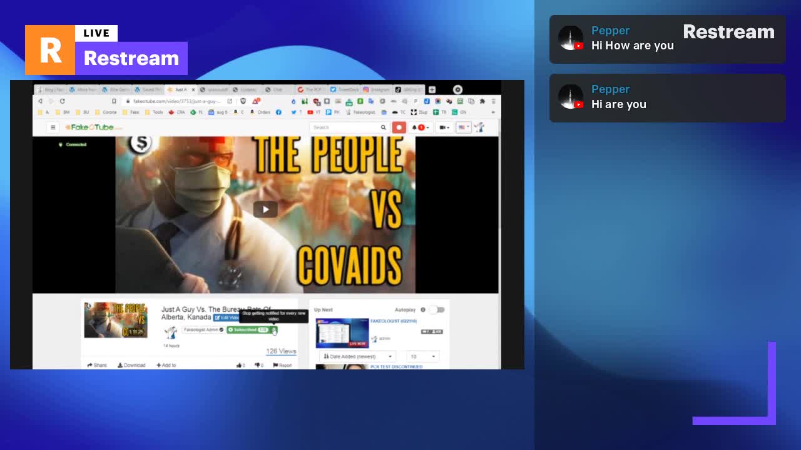Image resolution: width=801 pixels, height=450 pixels.
Task: Open the up-next LIVE NOW video thumbnail
Action: [x=342, y=332]
